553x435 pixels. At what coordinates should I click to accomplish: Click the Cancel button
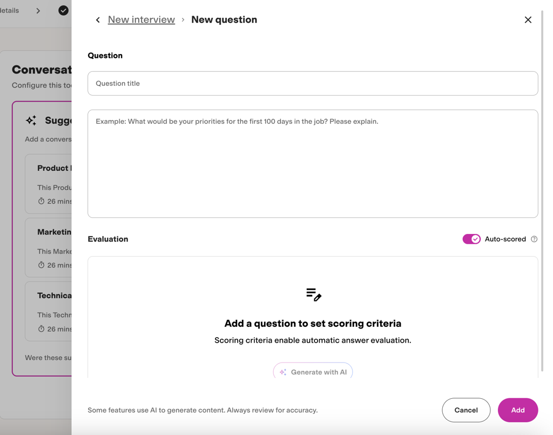[x=466, y=410]
